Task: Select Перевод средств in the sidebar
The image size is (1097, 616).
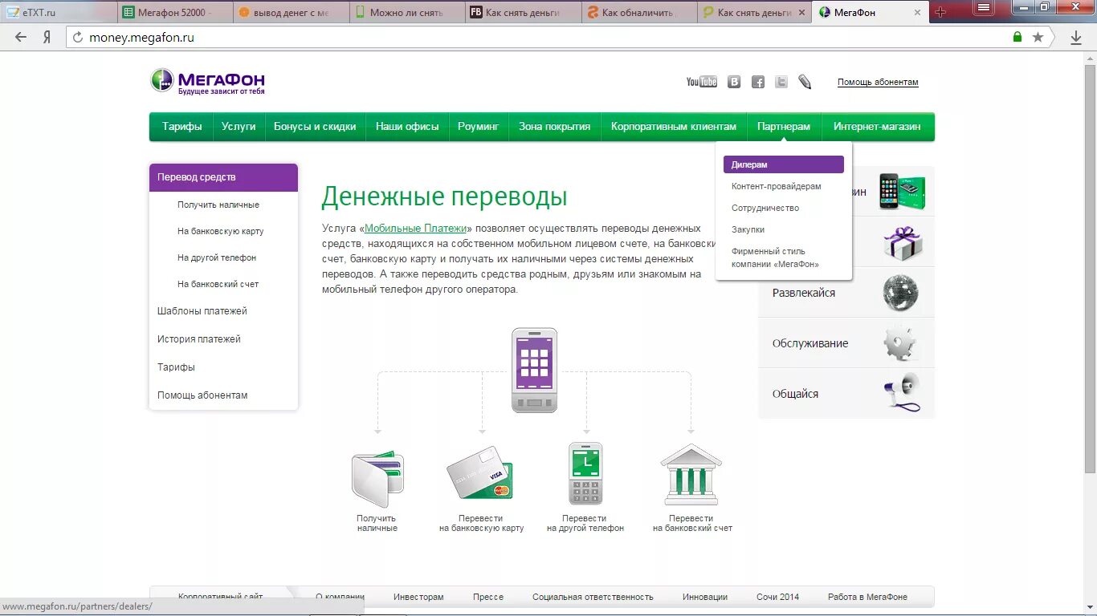Action: tap(223, 177)
